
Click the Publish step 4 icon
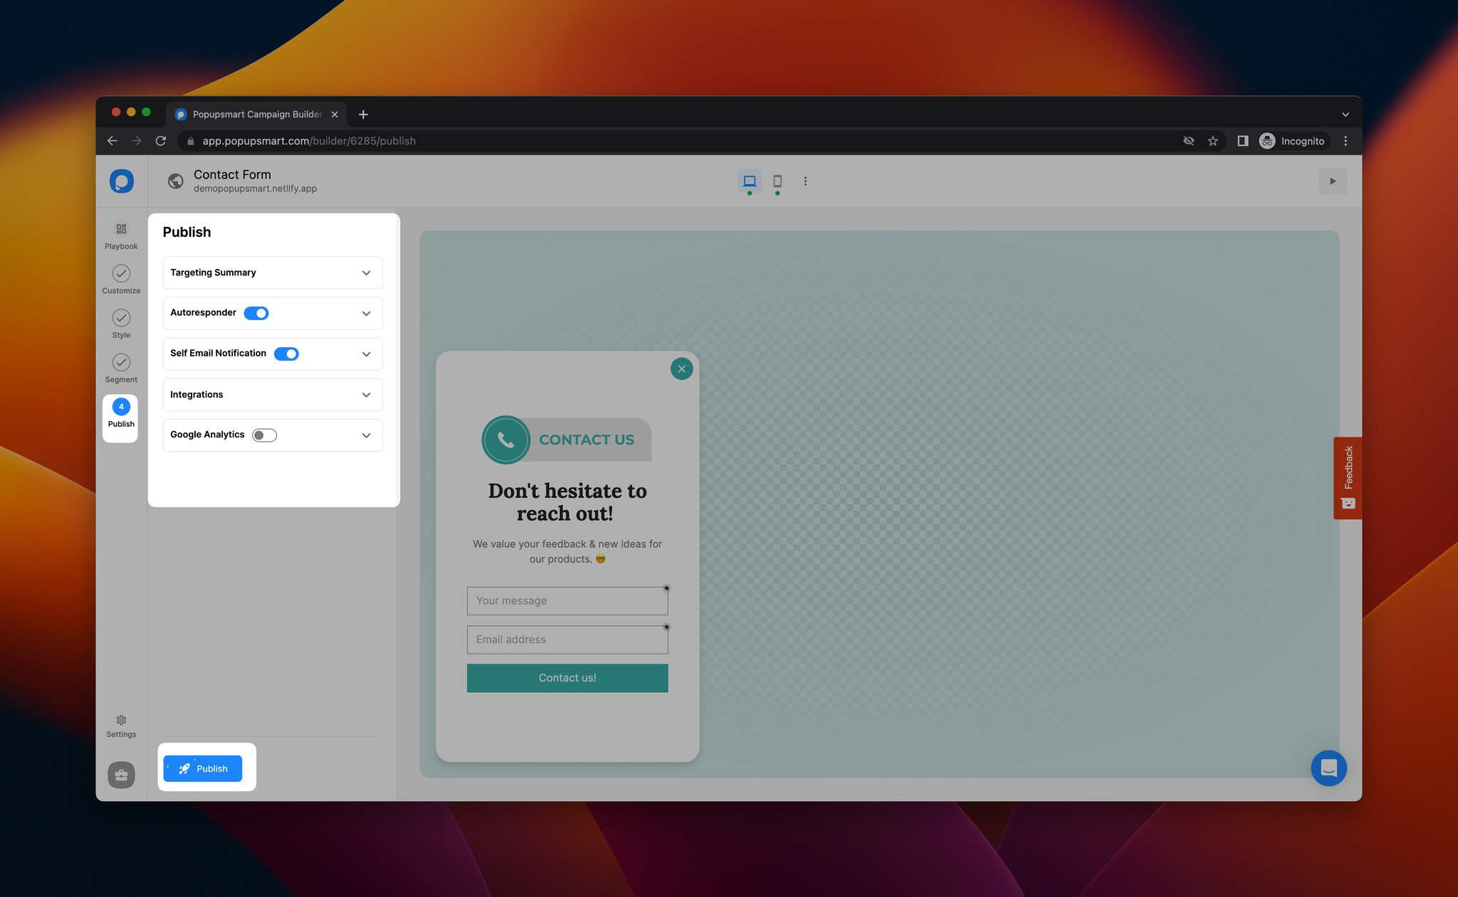[121, 407]
